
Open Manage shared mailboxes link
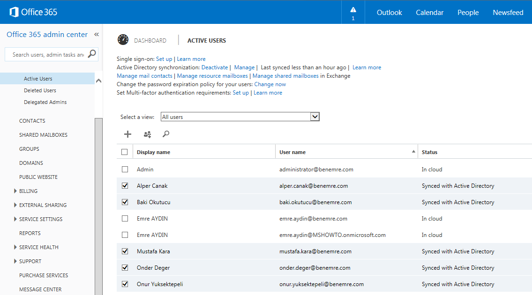(285, 76)
